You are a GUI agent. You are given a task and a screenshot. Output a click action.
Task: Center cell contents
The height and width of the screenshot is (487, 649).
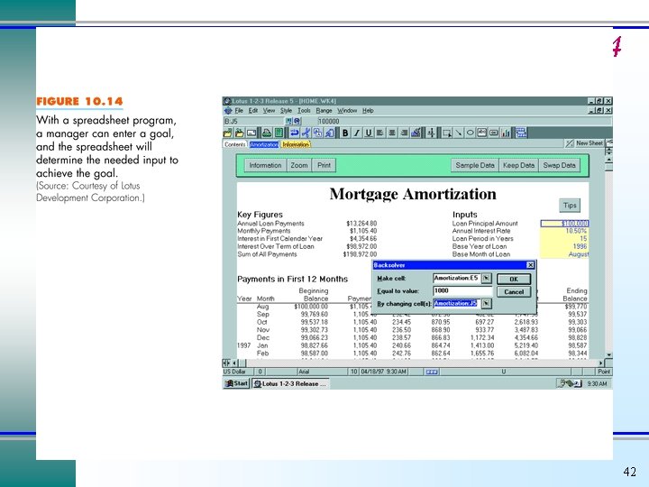point(392,133)
